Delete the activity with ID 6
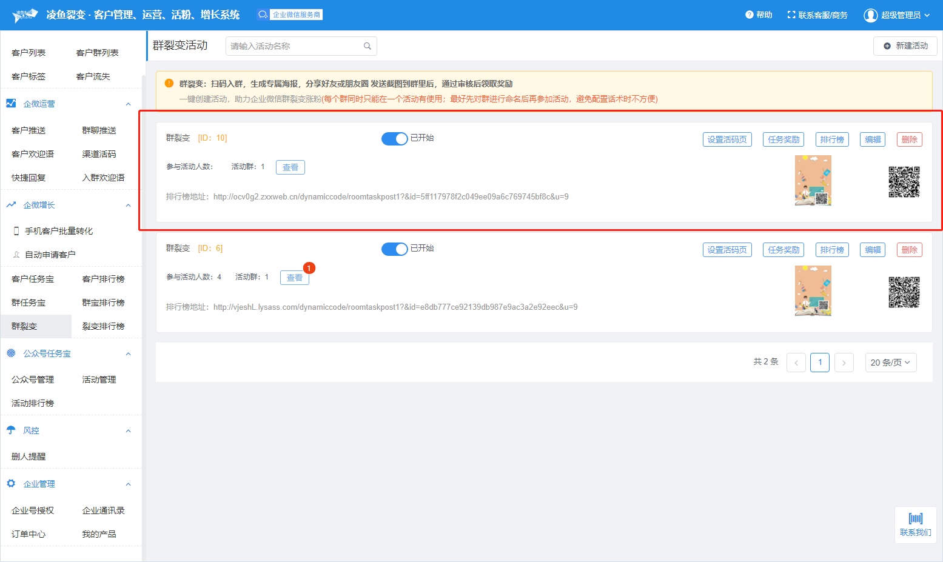This screenshot has height=562, width=943. [908, 250]
